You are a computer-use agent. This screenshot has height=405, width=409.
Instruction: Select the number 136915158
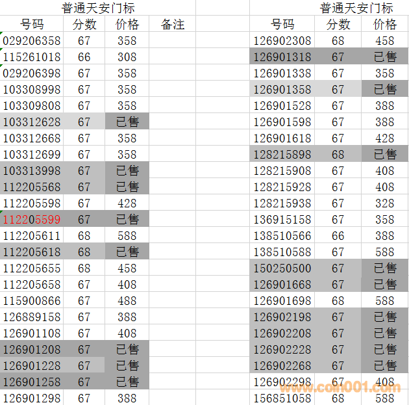point(282,220)
